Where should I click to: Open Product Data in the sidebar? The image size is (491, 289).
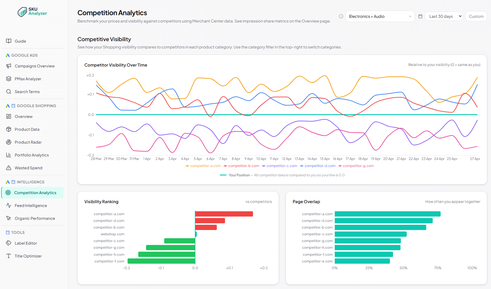[x=27, y=129]
